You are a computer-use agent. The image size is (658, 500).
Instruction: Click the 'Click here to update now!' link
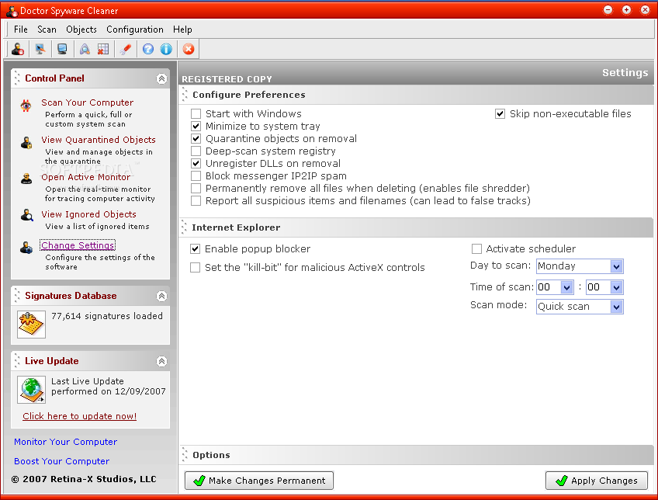pyautogui.click(x=80, y=416)
